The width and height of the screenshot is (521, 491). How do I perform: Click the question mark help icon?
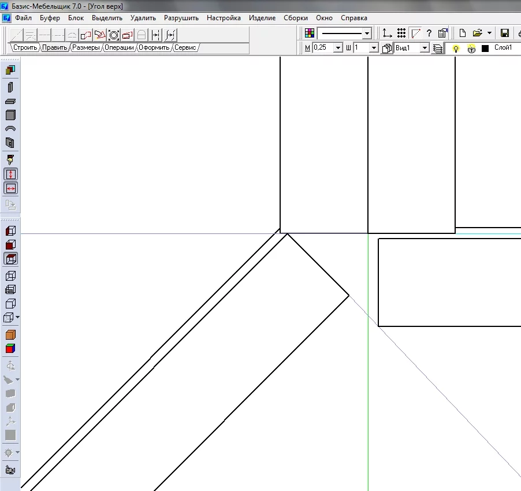pos(429,33)
